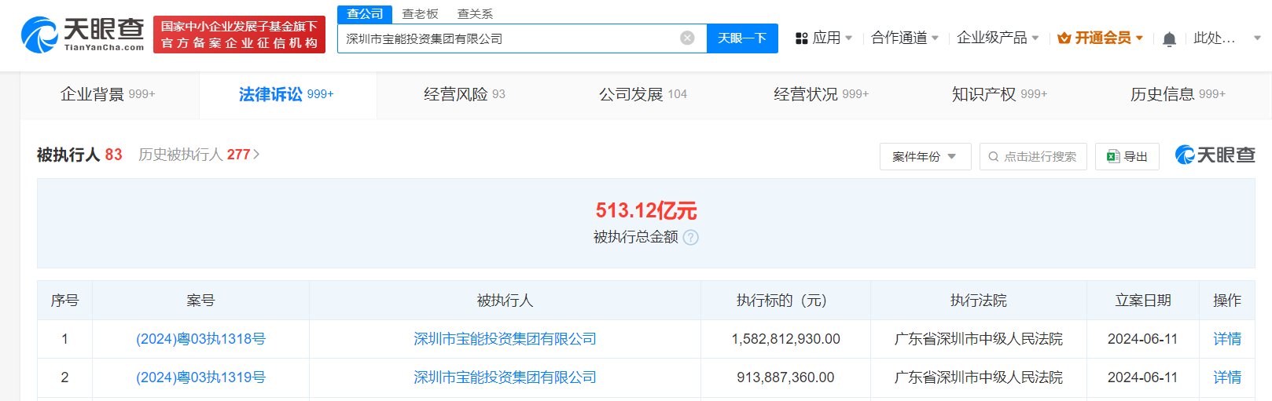
Task: Click the Excel export icon
Action: 1112,156
